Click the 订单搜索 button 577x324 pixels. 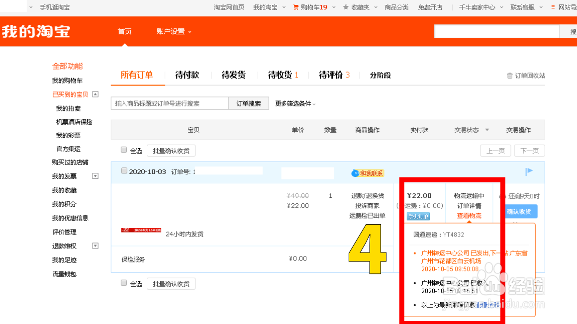(x=249, y=103)
